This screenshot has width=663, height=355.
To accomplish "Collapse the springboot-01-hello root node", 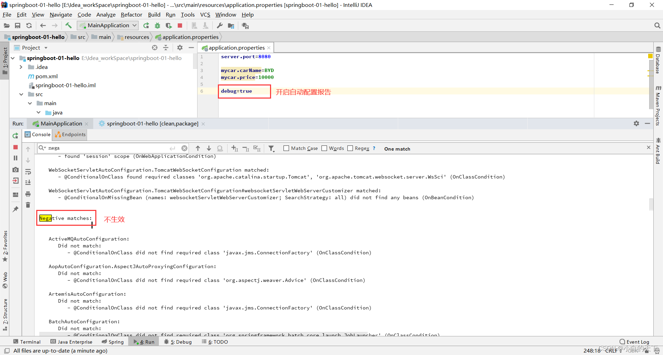I will [x=13, y=58].
